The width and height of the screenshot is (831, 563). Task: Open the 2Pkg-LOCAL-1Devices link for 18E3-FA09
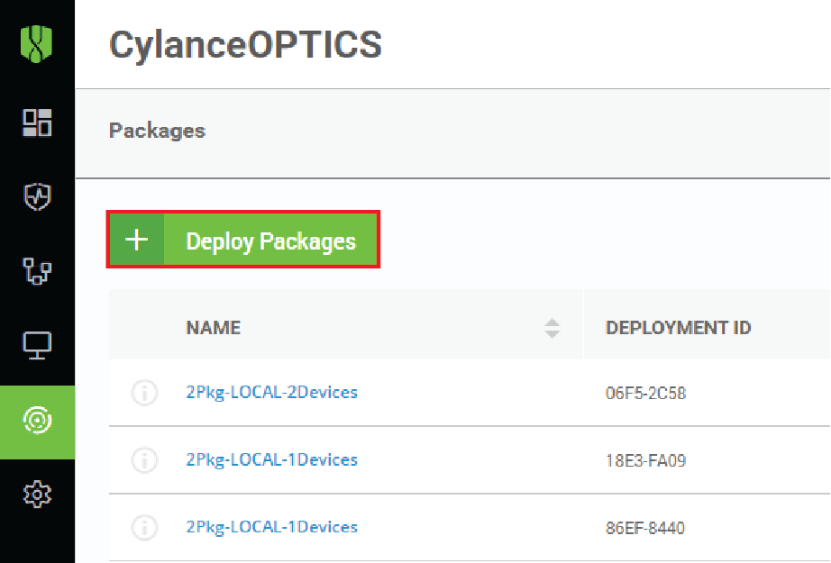[x=272, y=459]
